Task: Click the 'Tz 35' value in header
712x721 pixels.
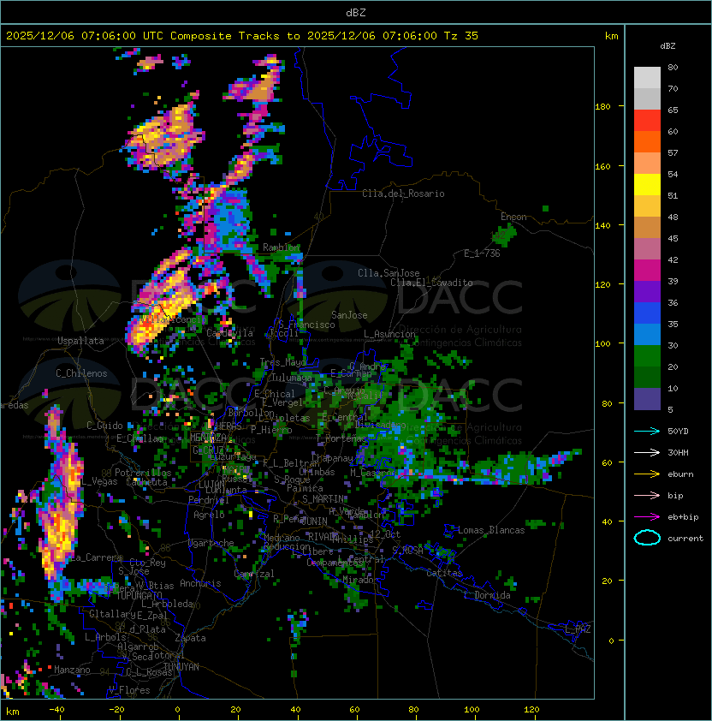Action: (461, 36)
